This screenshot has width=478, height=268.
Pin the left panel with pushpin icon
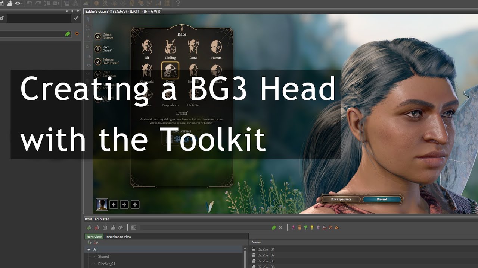[72, 11]
